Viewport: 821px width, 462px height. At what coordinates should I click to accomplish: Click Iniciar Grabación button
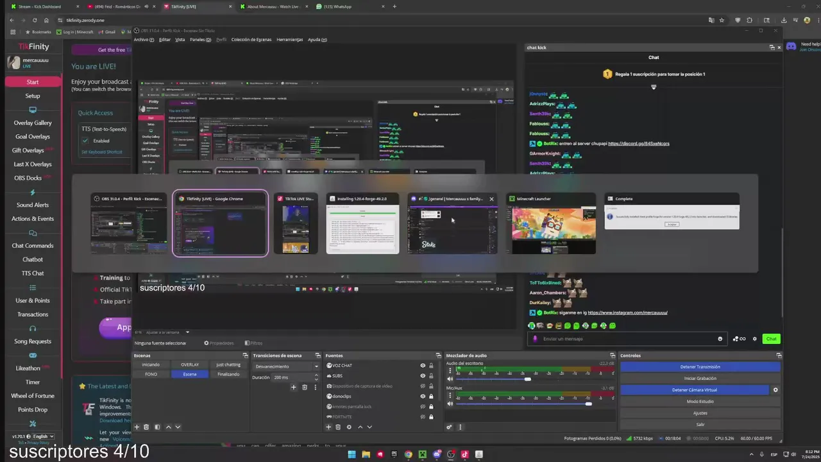(x=700, y=379)
